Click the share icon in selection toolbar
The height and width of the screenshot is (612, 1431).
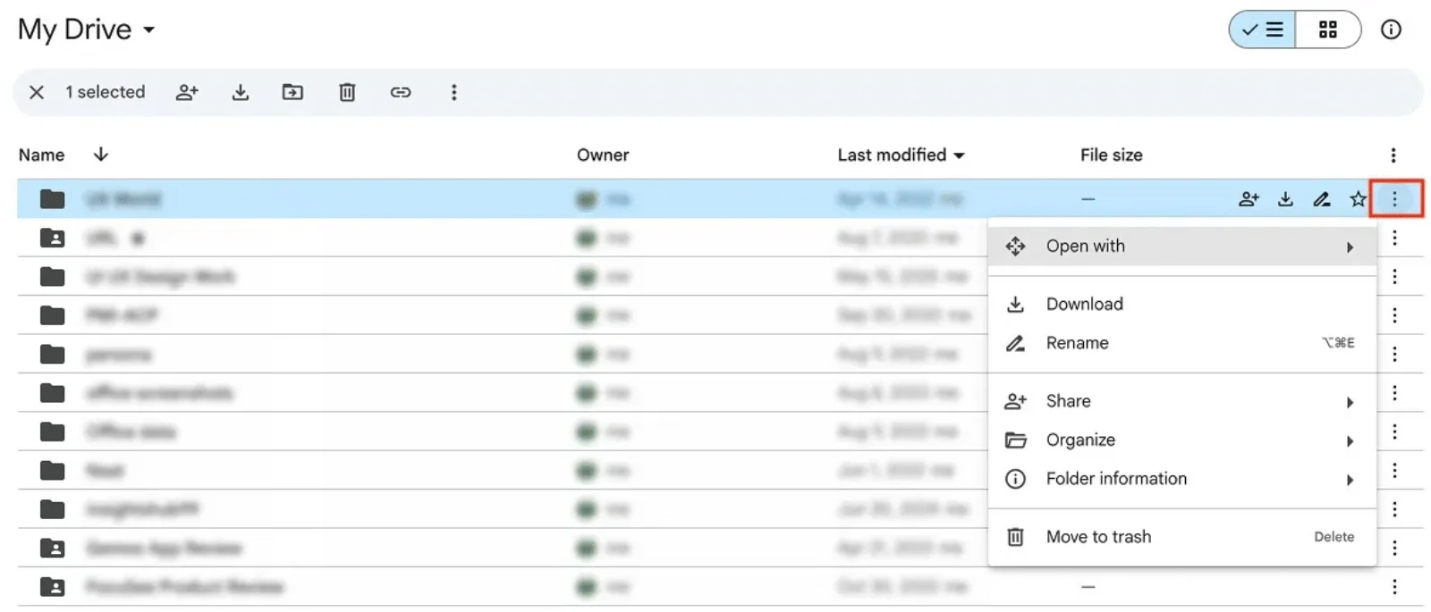187,92
